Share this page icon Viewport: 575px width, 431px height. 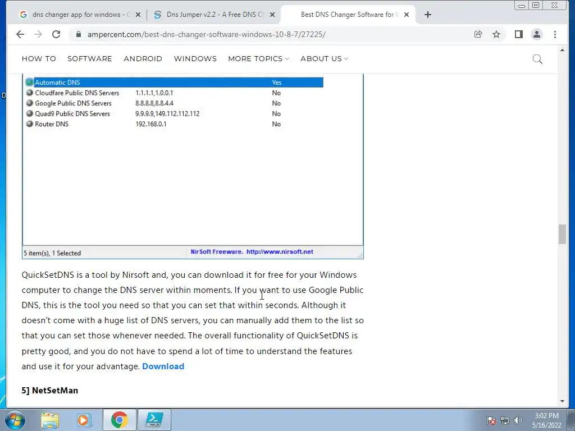478,34
